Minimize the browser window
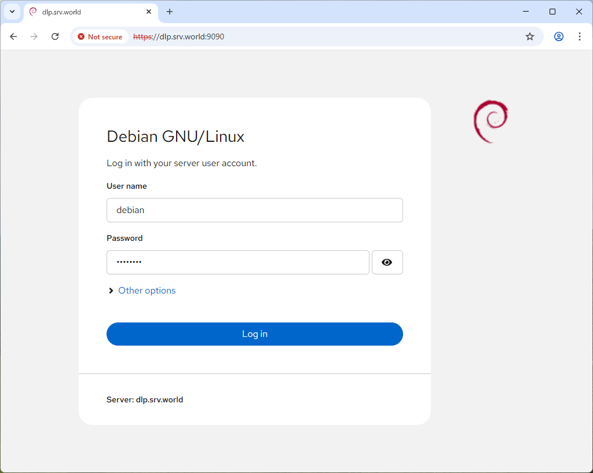The height and width of the screenshot is (473, 593). click(526, 12)
